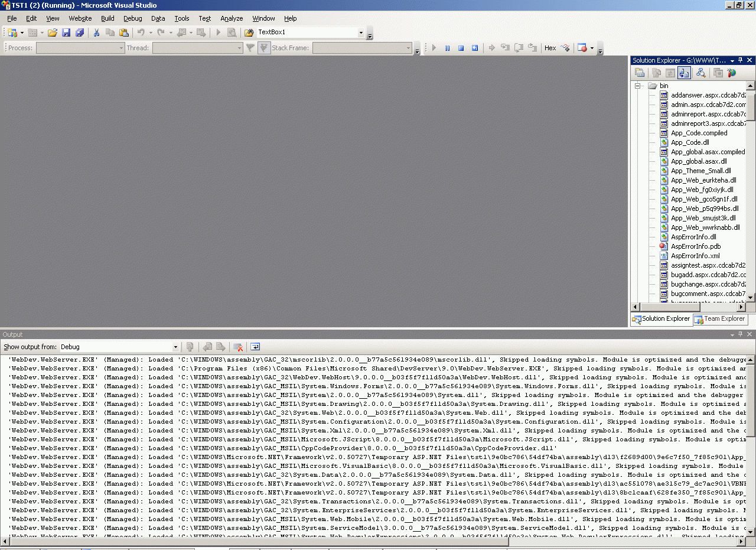Close the Output panel
Screen dimensions: 756x550
(x=750, y=334)
